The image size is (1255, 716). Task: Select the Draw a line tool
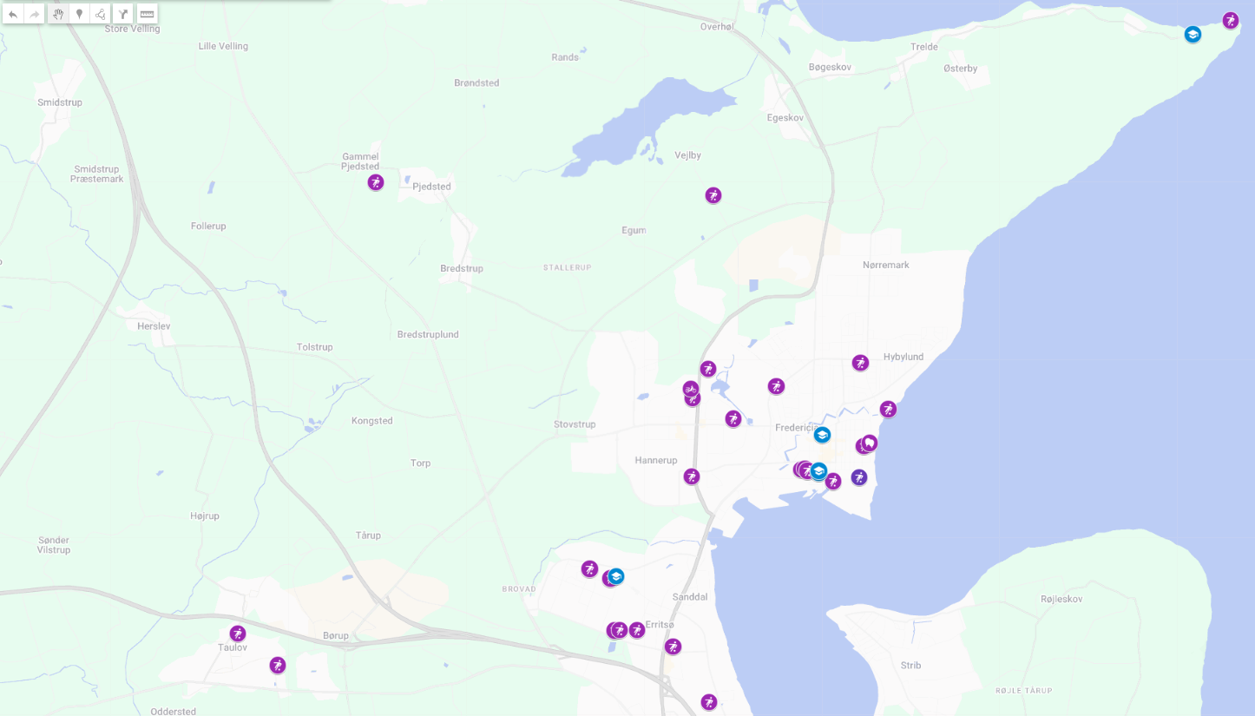click(x=101, y=14)
